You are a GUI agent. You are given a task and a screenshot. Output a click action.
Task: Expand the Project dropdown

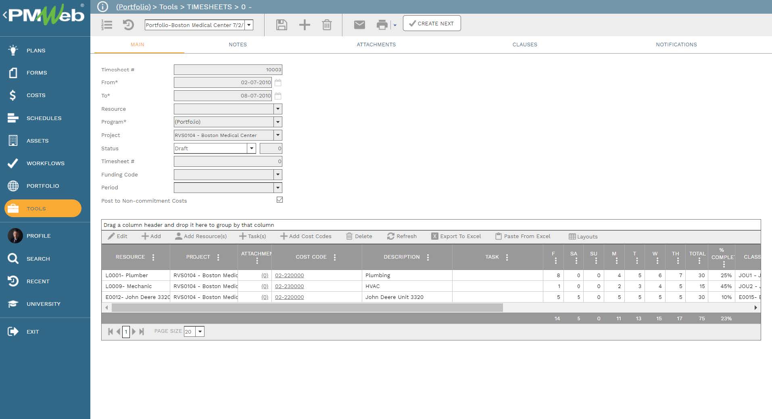[278, 135]
